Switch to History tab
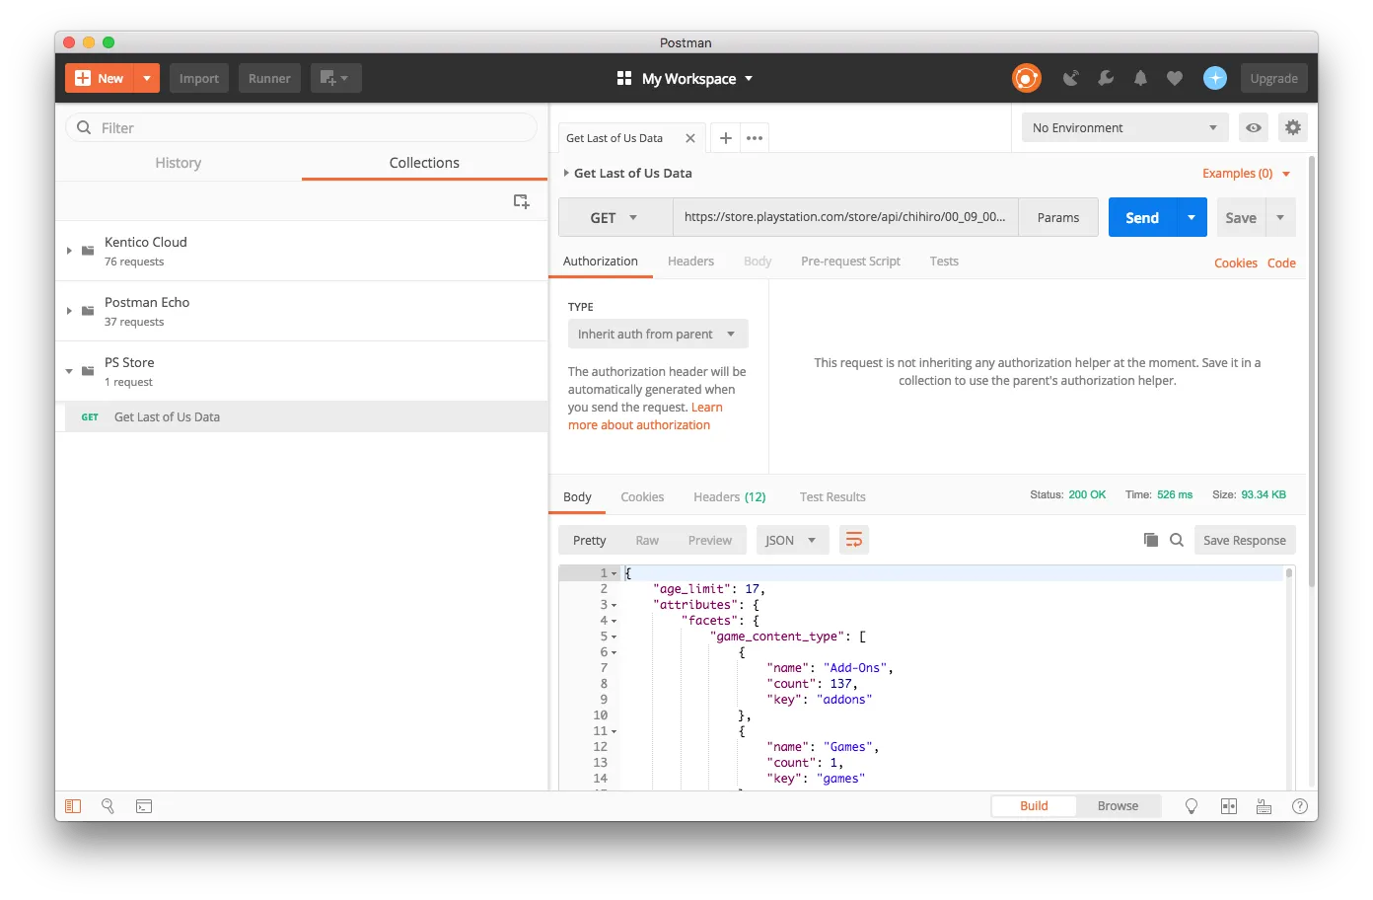The width and height of the screenshot is (1373, 900). coord(179,163)
